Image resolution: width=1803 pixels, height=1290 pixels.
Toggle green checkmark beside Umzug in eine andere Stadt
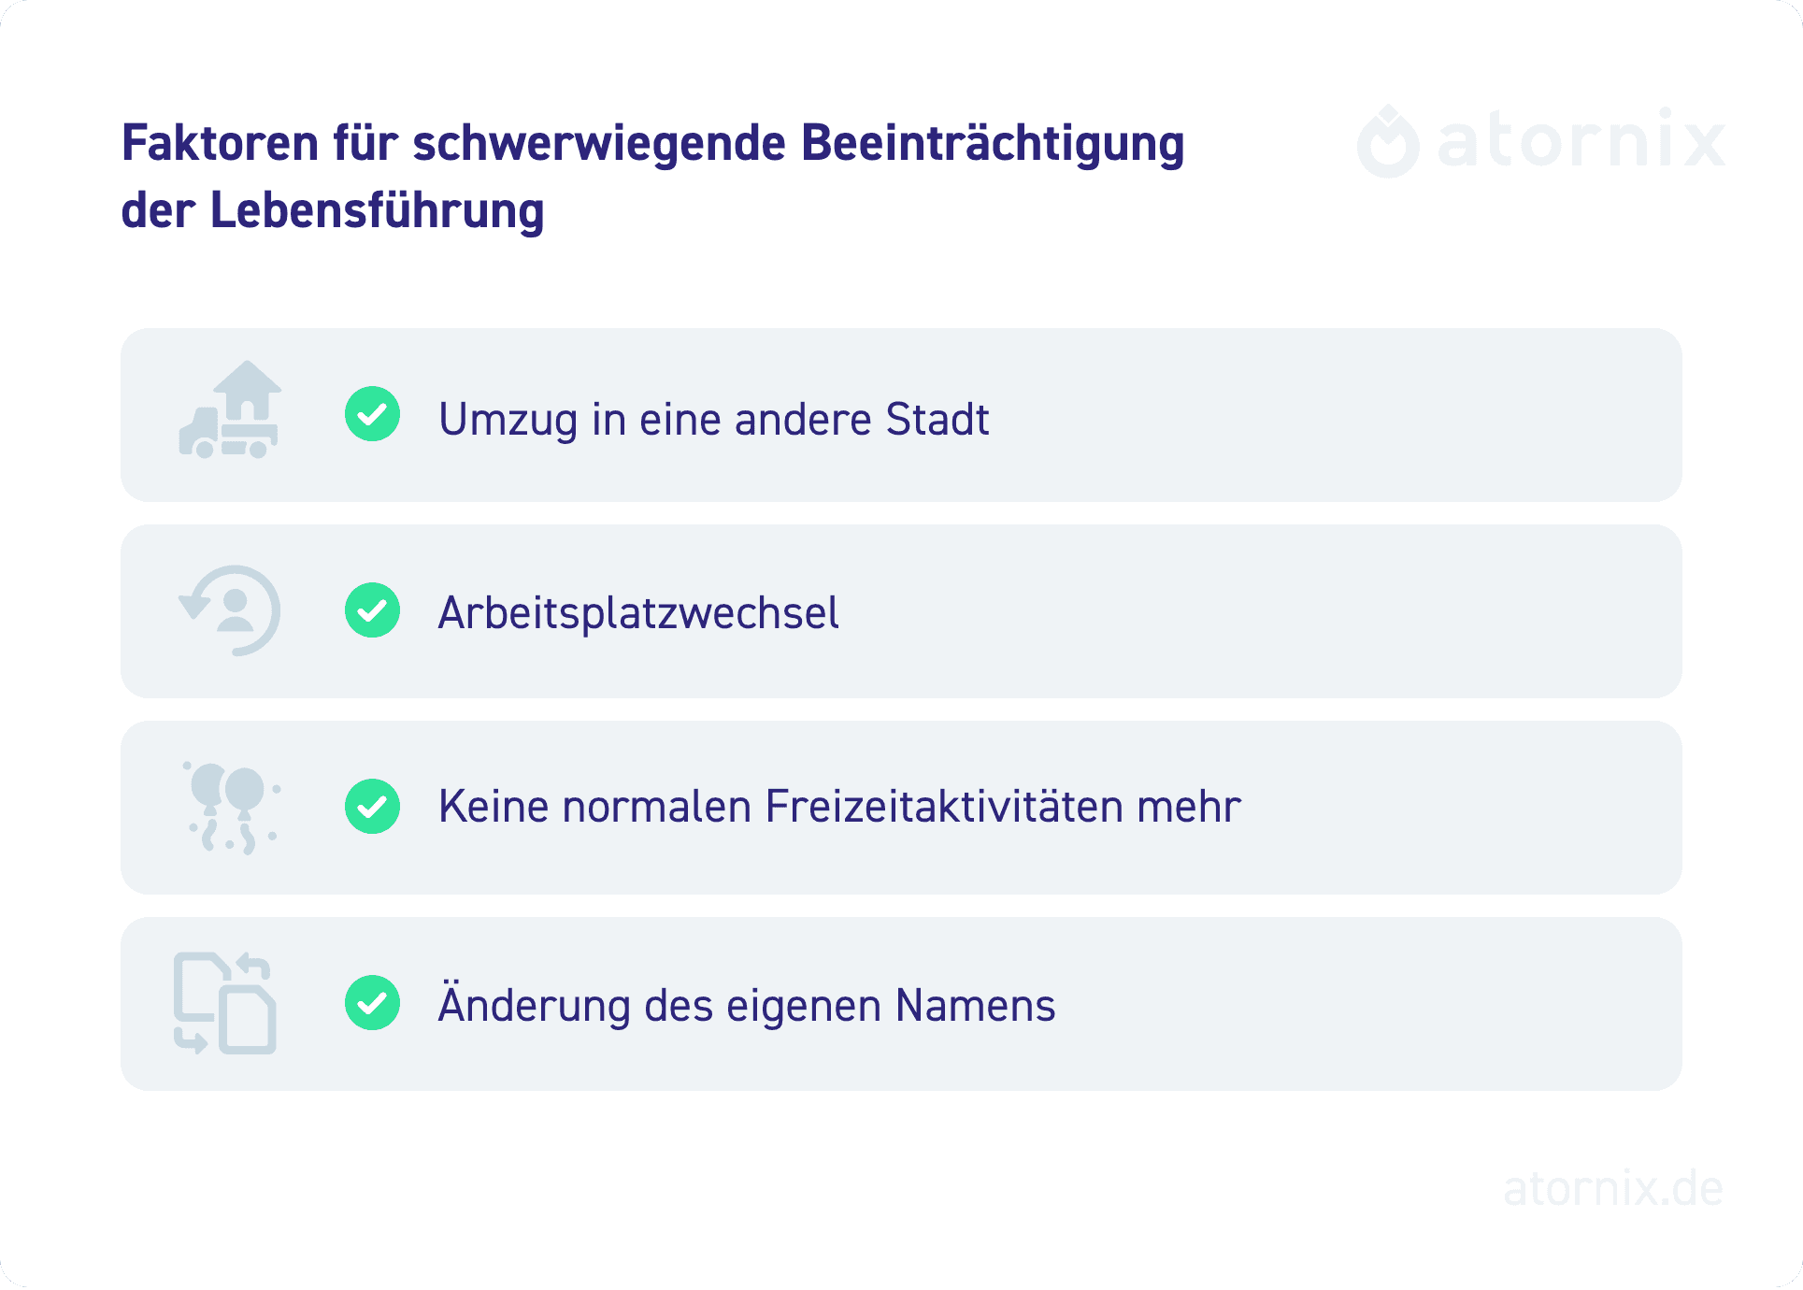point(372,414)
